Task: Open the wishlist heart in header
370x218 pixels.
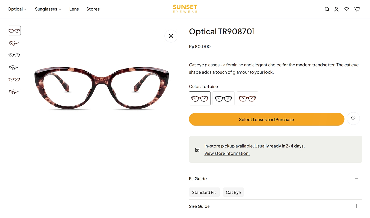Action: click(347, 9)
